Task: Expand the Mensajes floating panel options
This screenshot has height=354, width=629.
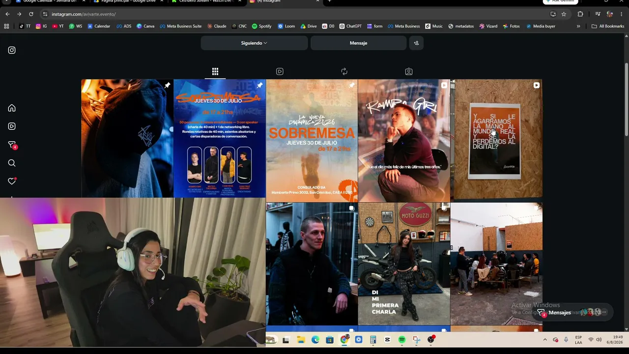Action: (x=604, y=312)
